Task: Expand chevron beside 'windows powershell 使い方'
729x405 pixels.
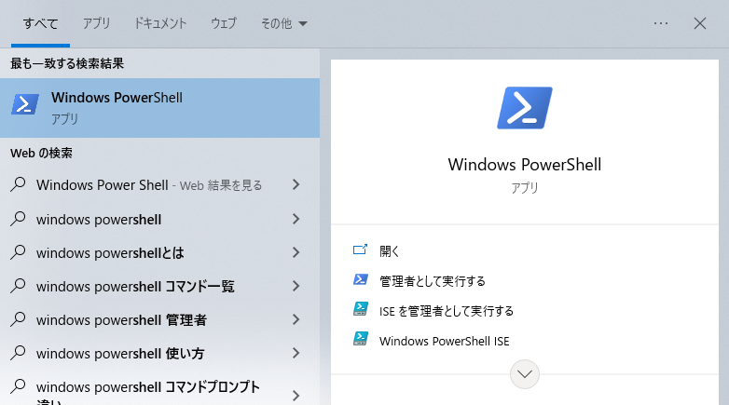Action: point(296,353)
